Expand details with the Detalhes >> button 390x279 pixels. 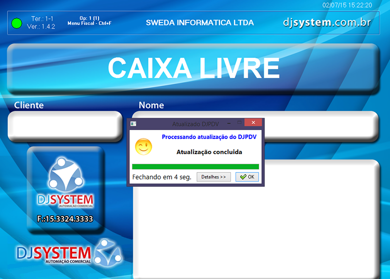point(213,177)
